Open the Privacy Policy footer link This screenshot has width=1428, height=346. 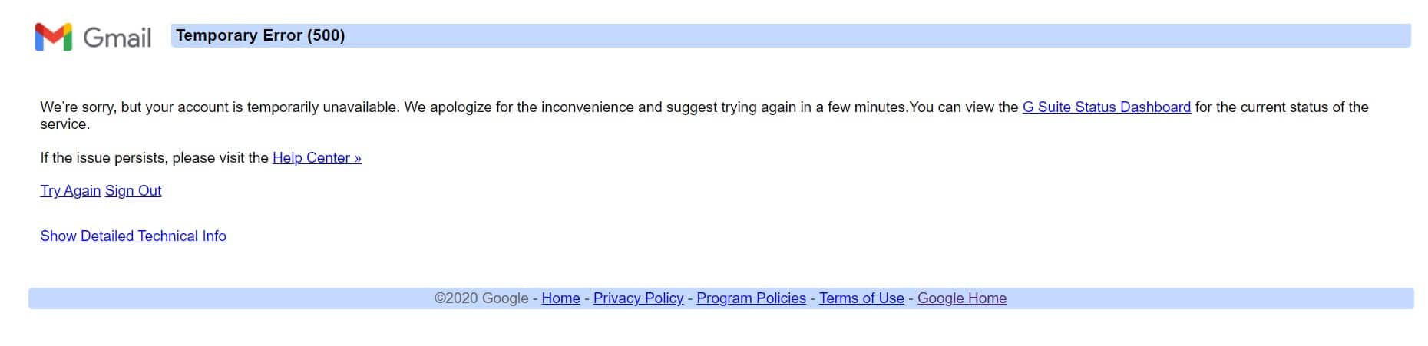pos(639,298)
